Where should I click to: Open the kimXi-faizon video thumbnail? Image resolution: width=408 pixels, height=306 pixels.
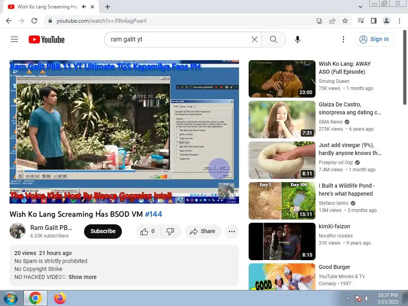(x=282, y=241)
